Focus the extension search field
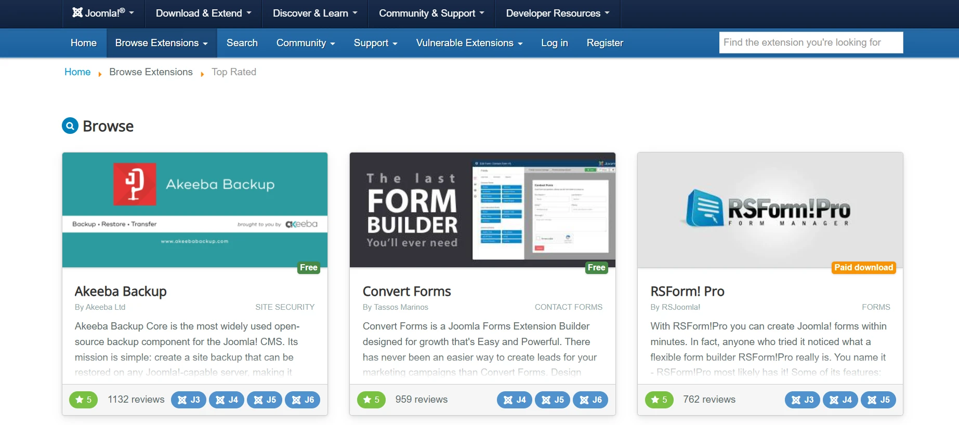This screenshot has width=959, height=425. pos(811,43)
